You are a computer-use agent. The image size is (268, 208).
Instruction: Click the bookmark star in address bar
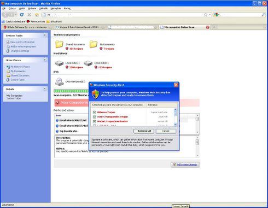(x=206, y=15)
